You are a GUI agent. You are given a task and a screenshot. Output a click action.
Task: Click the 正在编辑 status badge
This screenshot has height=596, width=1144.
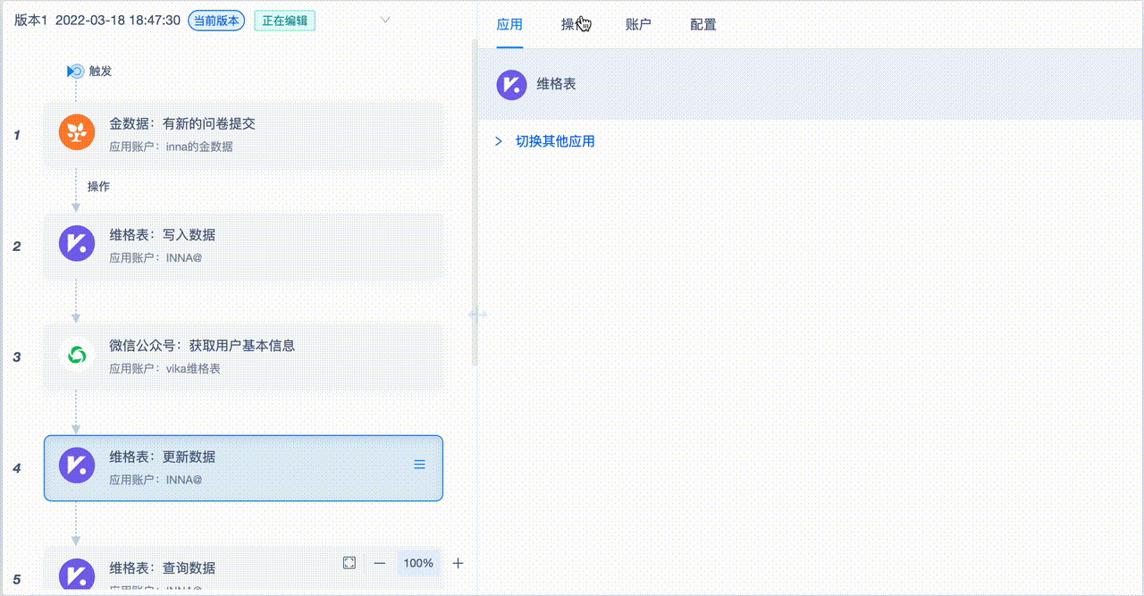(284, 18)
